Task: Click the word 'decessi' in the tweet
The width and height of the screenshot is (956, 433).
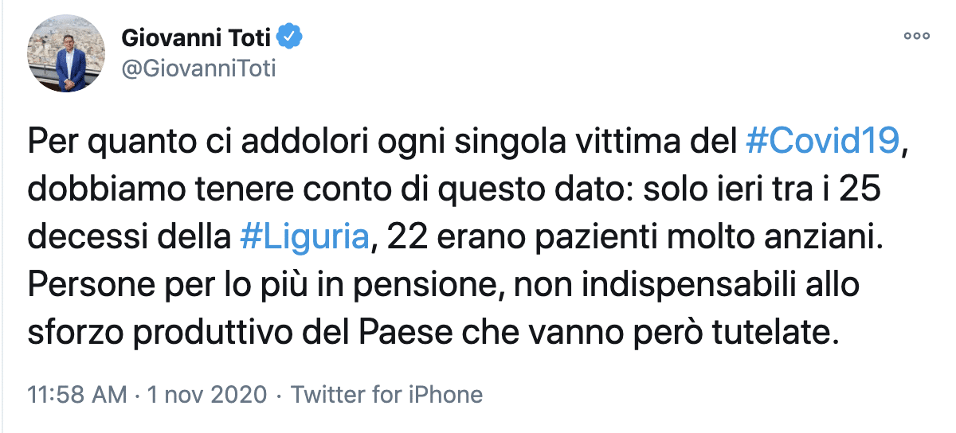Action: pyautogui.click(x=84, y=238)
